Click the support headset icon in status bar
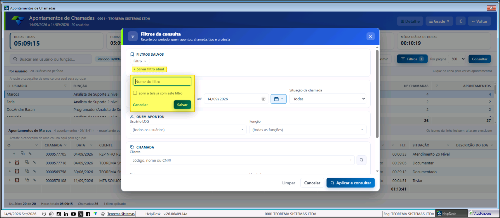This screenshot has height=218, width=500. click(x=44, y=214)
